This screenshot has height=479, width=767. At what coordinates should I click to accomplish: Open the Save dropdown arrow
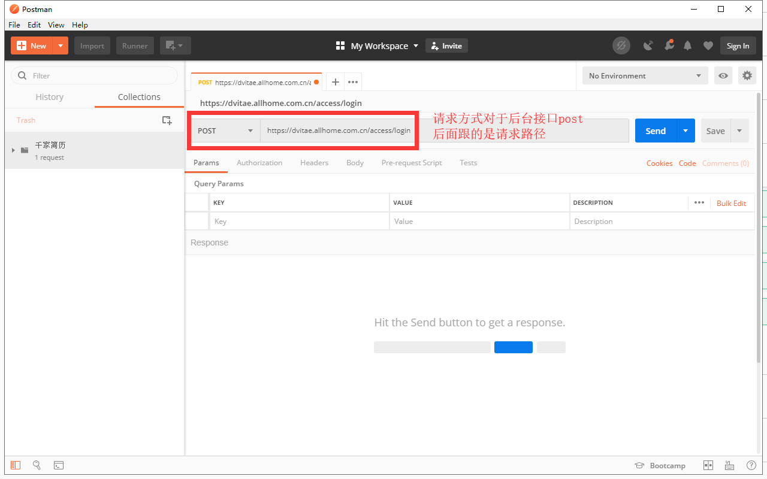pyautogui.click(x=739, y=131)
